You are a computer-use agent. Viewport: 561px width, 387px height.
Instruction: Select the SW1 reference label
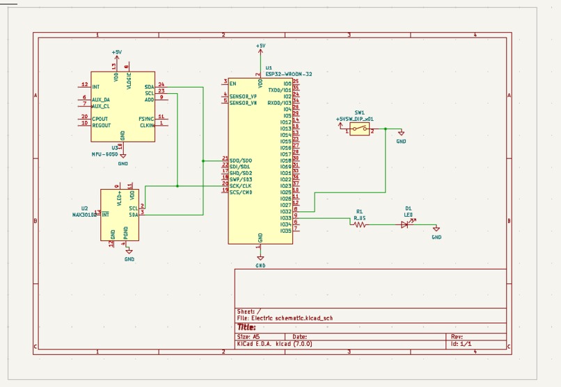[x=360, y=113]
